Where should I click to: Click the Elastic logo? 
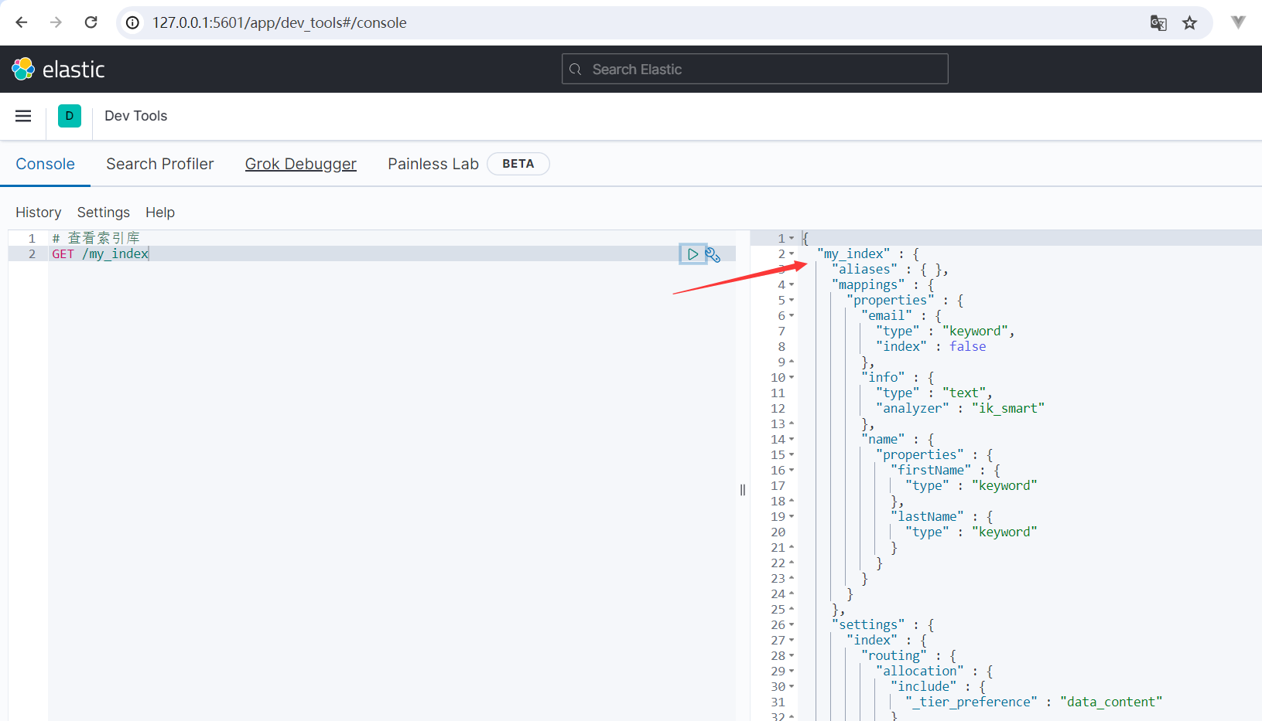58,70
